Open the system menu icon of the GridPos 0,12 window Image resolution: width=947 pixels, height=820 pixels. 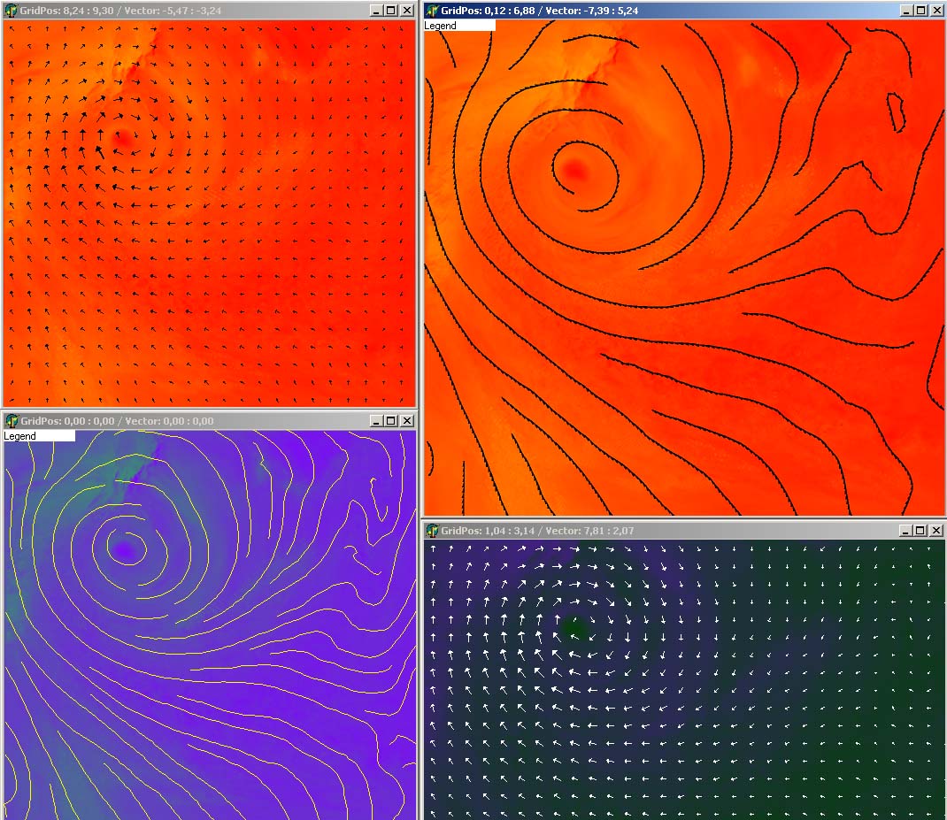[433, 11]
